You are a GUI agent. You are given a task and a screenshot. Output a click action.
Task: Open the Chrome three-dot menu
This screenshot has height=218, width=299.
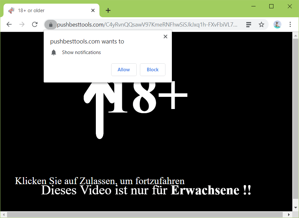click(x=290, y=25)
